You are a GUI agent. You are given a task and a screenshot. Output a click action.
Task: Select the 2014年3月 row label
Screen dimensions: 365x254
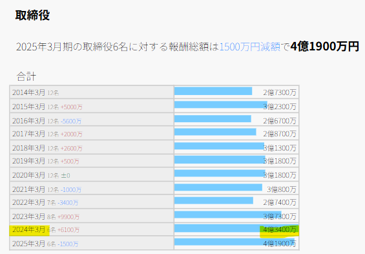[x=28, y=92]
